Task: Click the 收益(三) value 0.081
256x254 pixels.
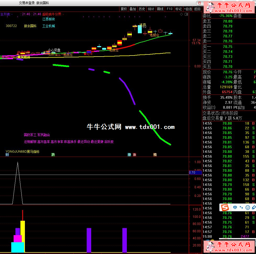Action: click(x=227, y=108)
